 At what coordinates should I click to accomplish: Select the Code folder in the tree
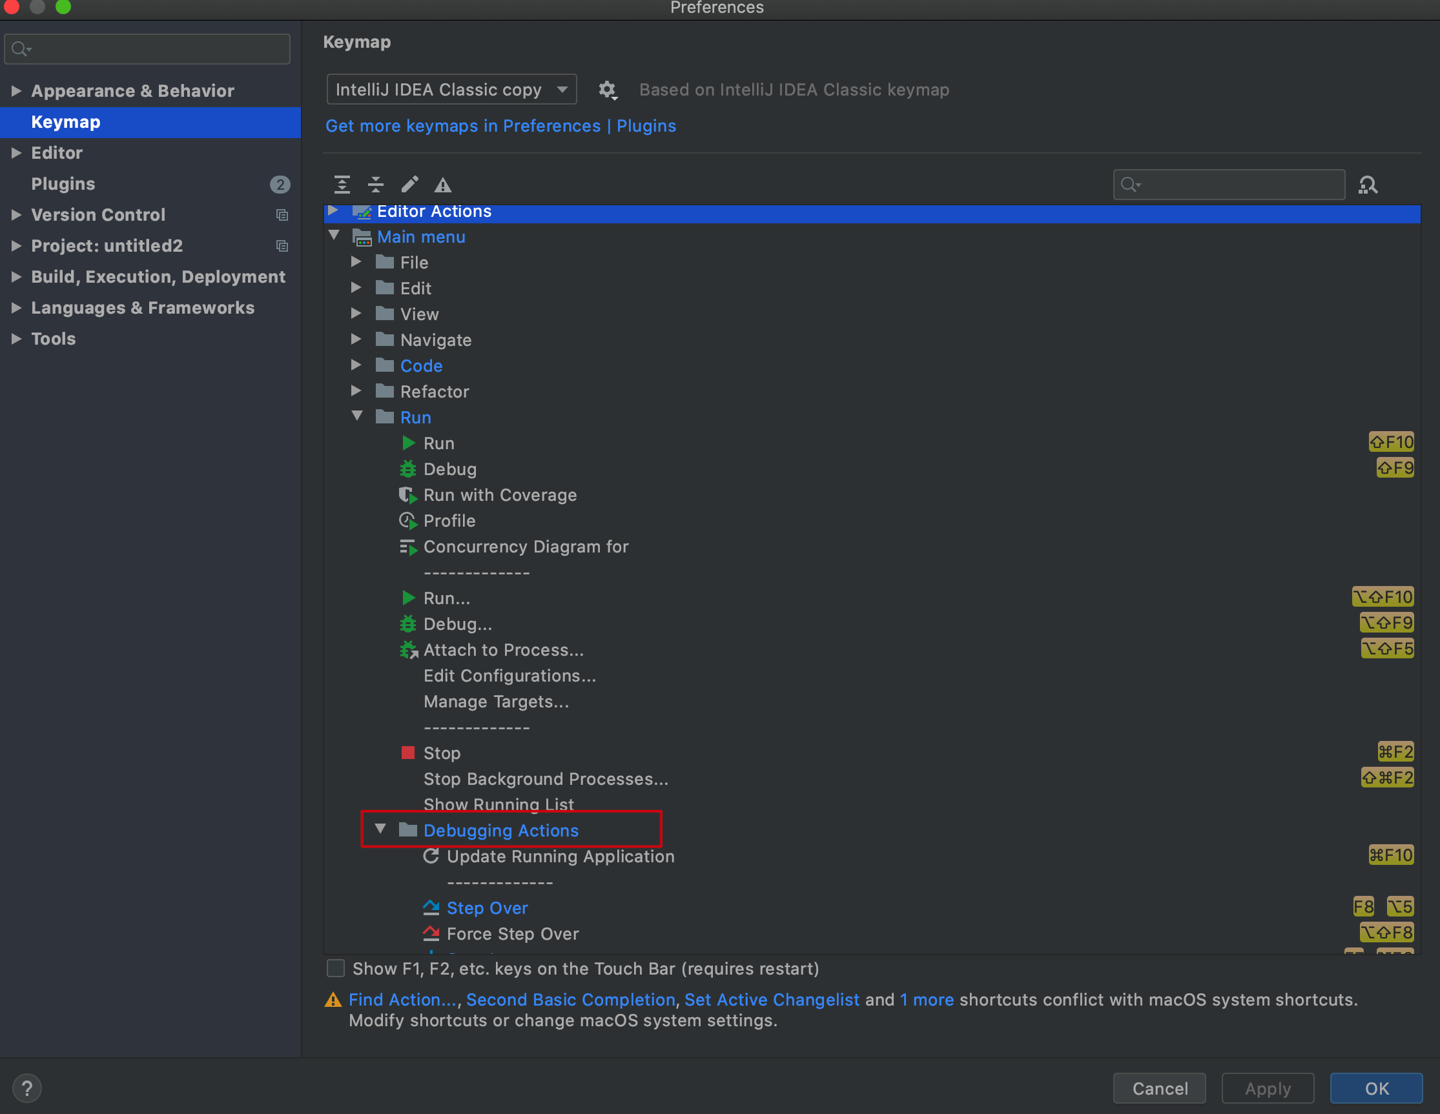point(872,366)
